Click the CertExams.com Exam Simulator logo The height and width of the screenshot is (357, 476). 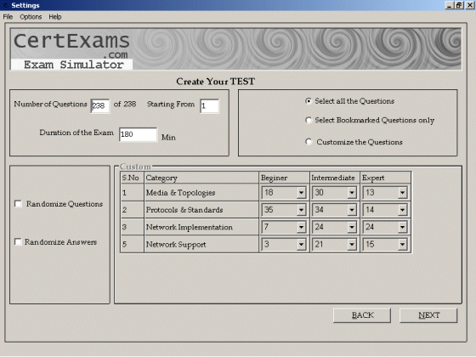pyautogui.click(x=71, y=49)
